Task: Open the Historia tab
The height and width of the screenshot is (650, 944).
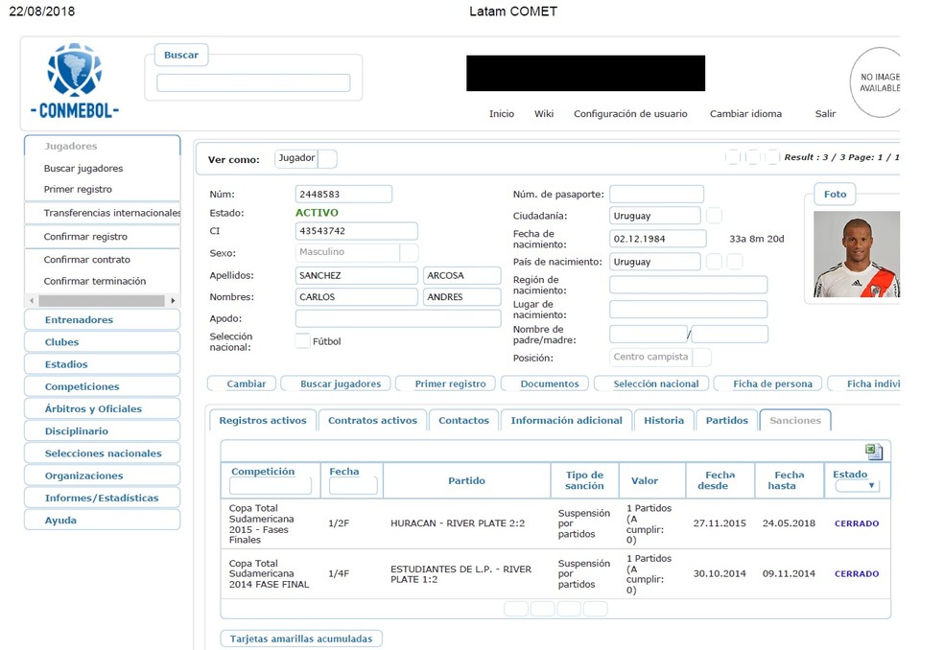Action: (x=663, y=420)
